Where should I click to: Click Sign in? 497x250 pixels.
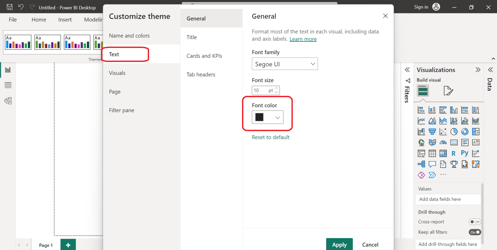pos(421,7)
